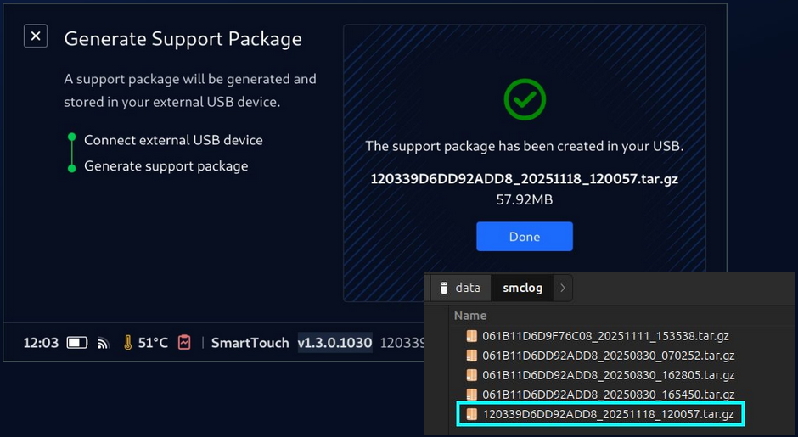
Task: Click the Generate support package step
Action: (x=166, y=166)
